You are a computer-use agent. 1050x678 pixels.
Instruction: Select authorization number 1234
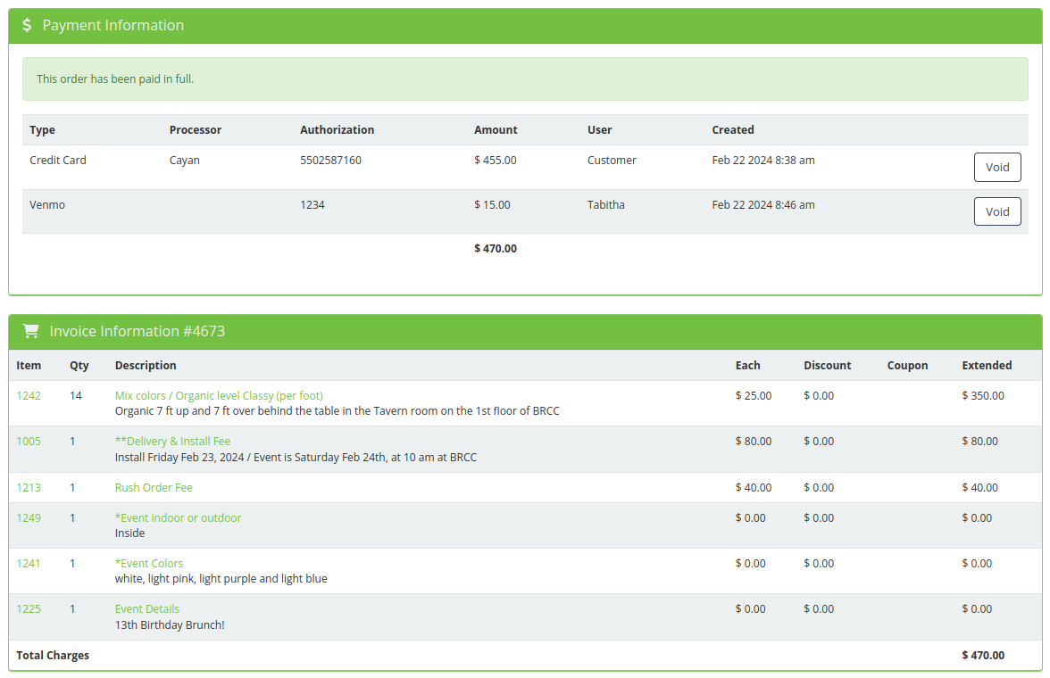(312, 205)
